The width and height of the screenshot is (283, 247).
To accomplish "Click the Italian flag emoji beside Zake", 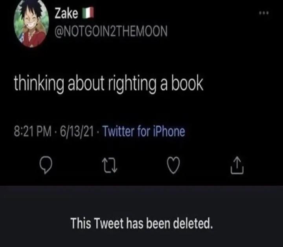I will [x=88, y=13].
